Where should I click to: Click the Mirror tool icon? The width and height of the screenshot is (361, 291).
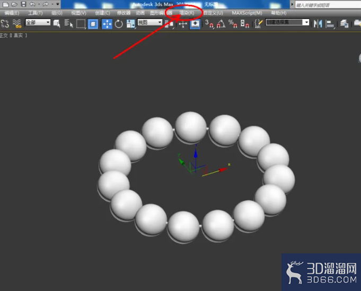(x=318, y=24)
